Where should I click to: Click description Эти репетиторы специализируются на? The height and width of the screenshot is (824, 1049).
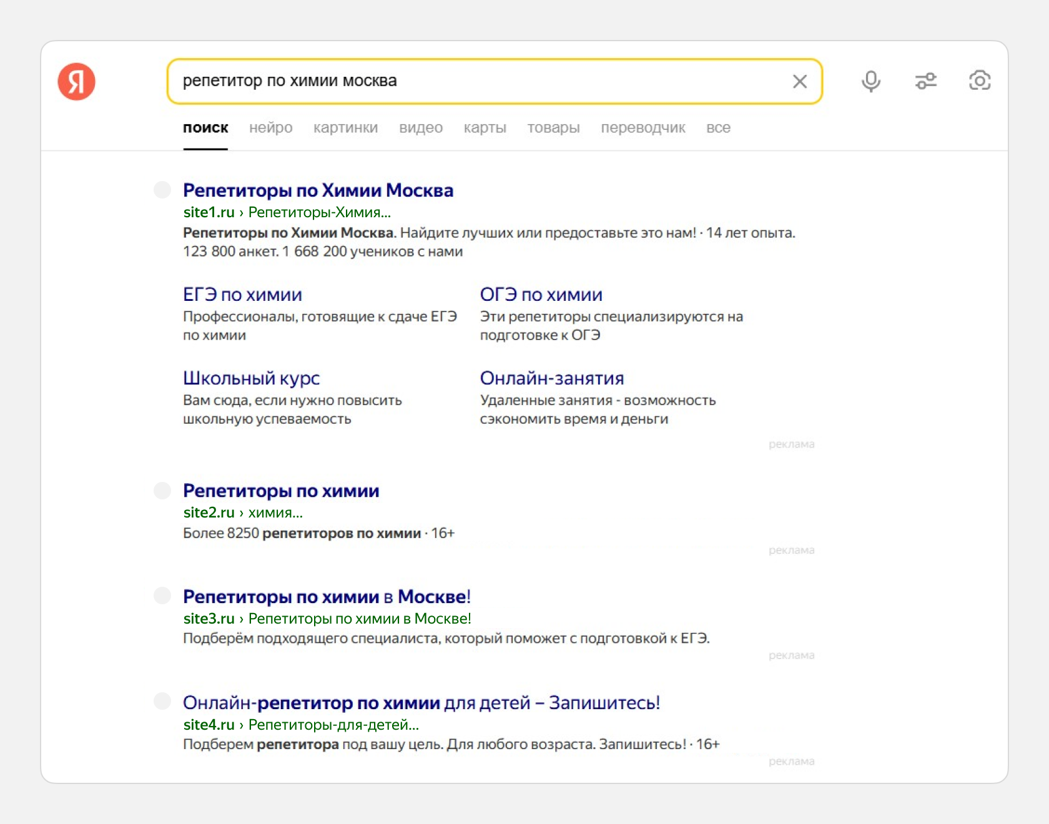pyautogui.click(x=611, y=326)
